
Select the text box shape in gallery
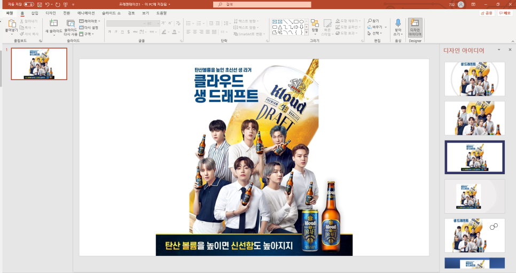coord(275,22)
